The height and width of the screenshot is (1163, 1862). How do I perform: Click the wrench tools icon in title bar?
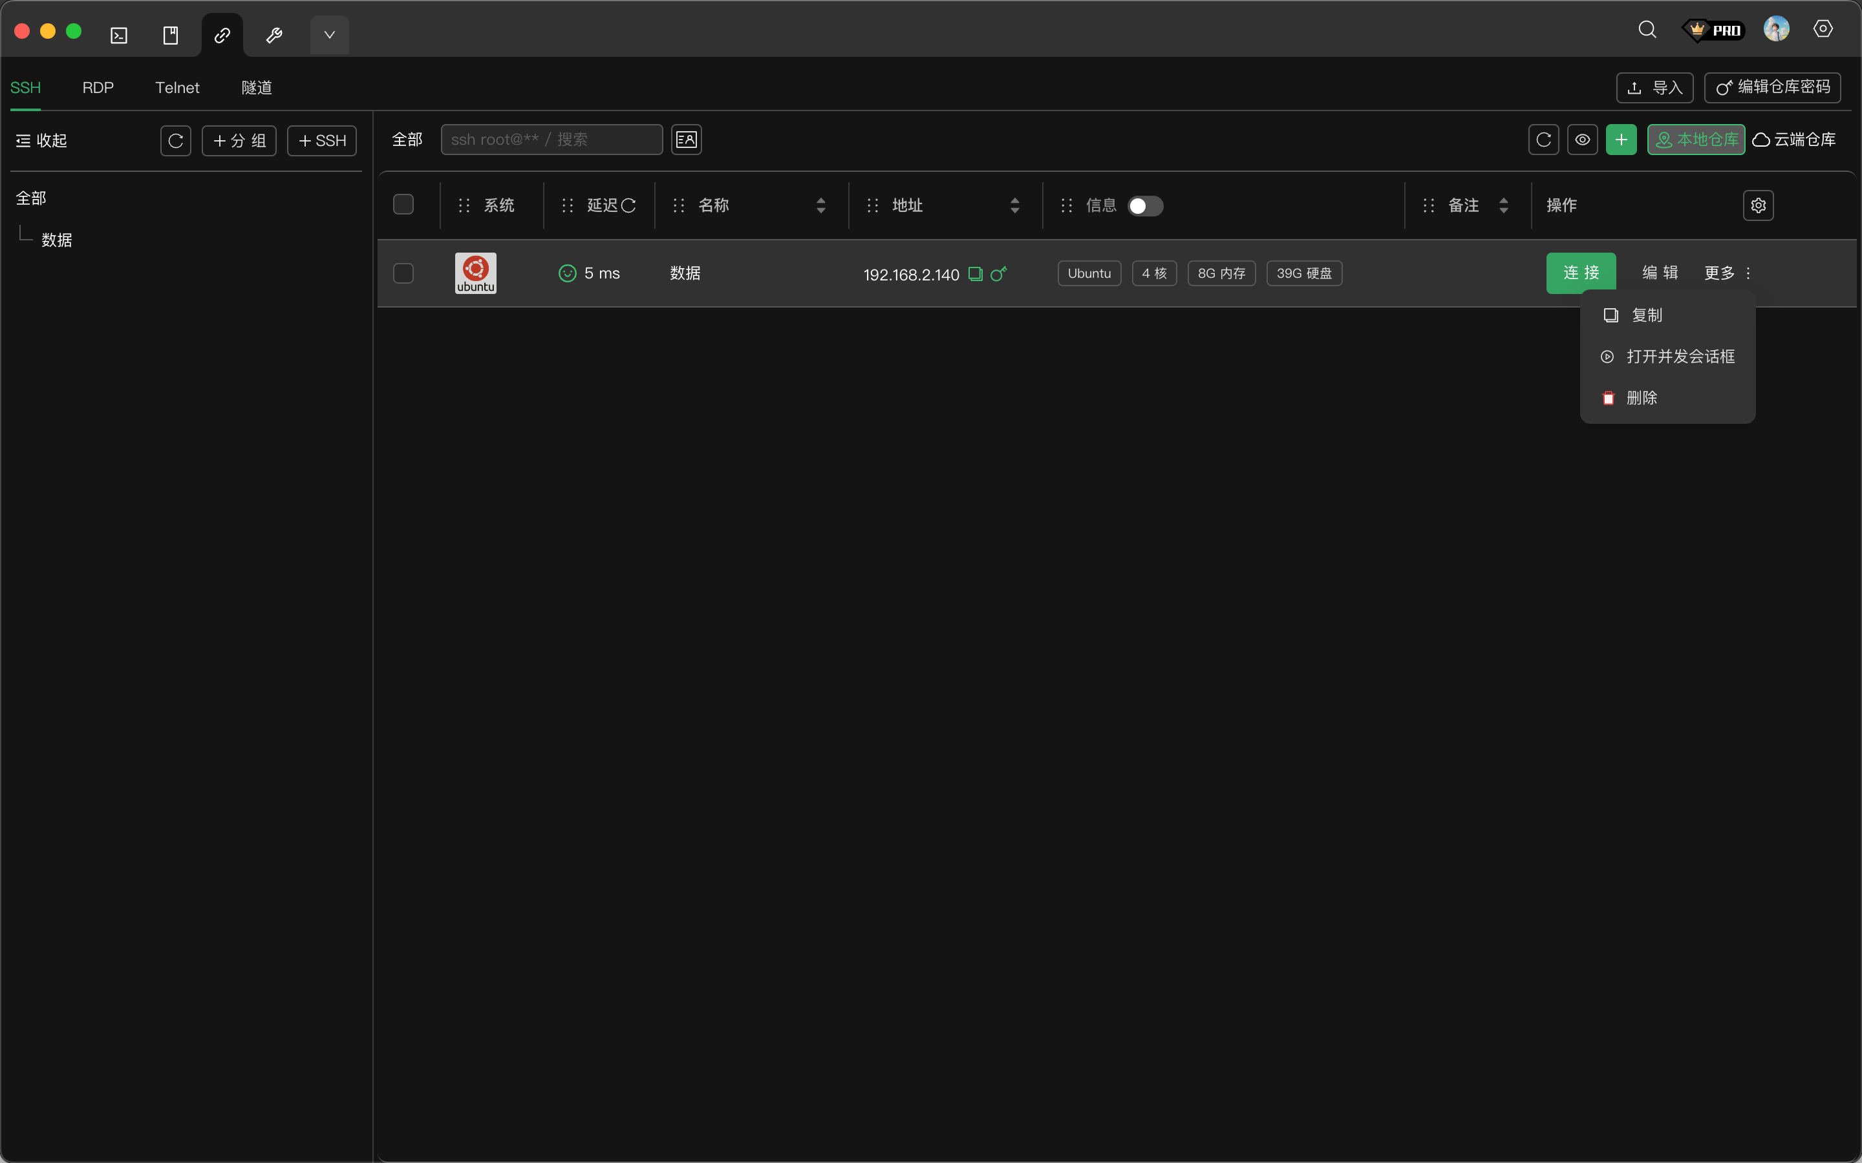274,36
